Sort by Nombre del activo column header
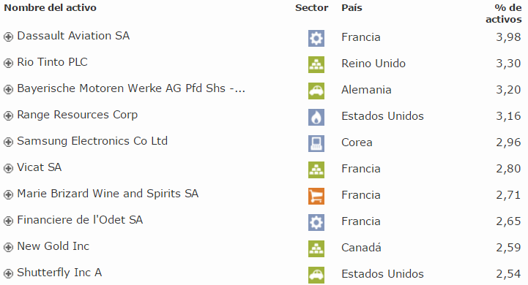The image size is (528, 285). coord(51,8)
